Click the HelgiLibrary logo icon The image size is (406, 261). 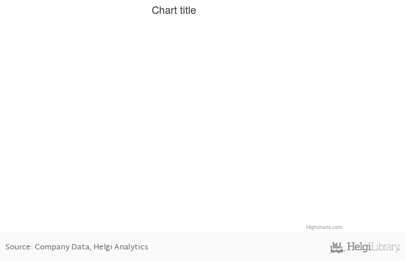point(337,248)
